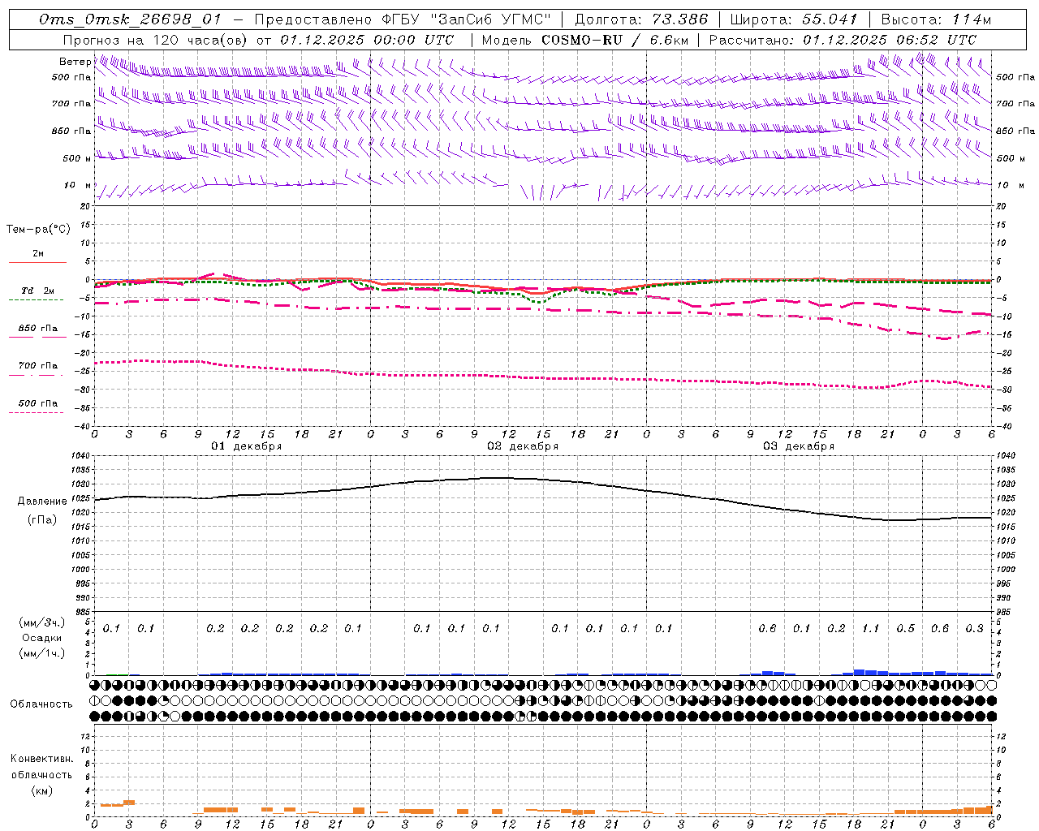Viewport: 1039px width, 831px height.
Task: Click the station title Oms_Omsk_26698_01
Action: [x=130, y=19]
